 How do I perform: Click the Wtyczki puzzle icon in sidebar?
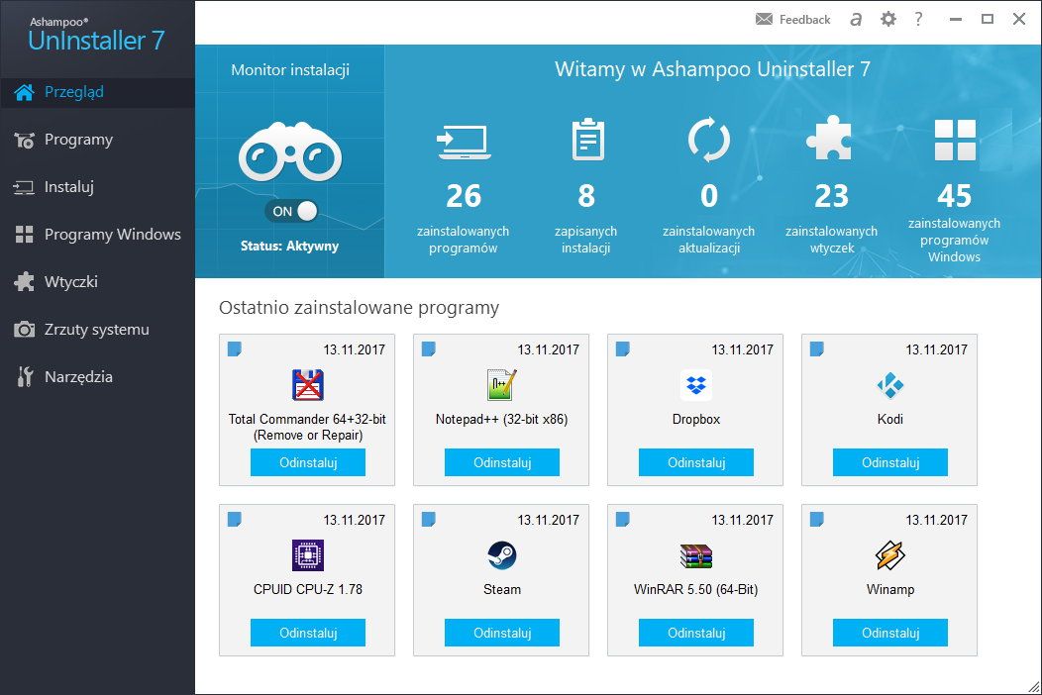[x=24, y=282]
